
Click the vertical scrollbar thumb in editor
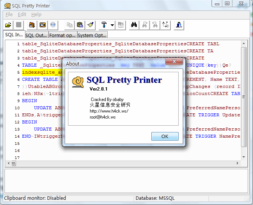tap(244, 97)
